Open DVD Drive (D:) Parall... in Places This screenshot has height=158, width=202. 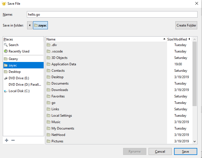click(x=24, y=85)
